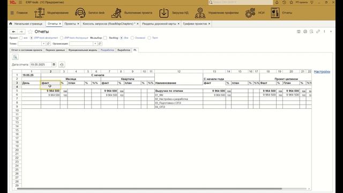Screen dimensions: 343x193
Task: Select the '02_Настройка и разработка' row cell
Action: 178,99
